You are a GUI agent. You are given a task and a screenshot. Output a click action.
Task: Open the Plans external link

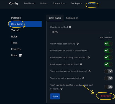click(x=17, y=55)
